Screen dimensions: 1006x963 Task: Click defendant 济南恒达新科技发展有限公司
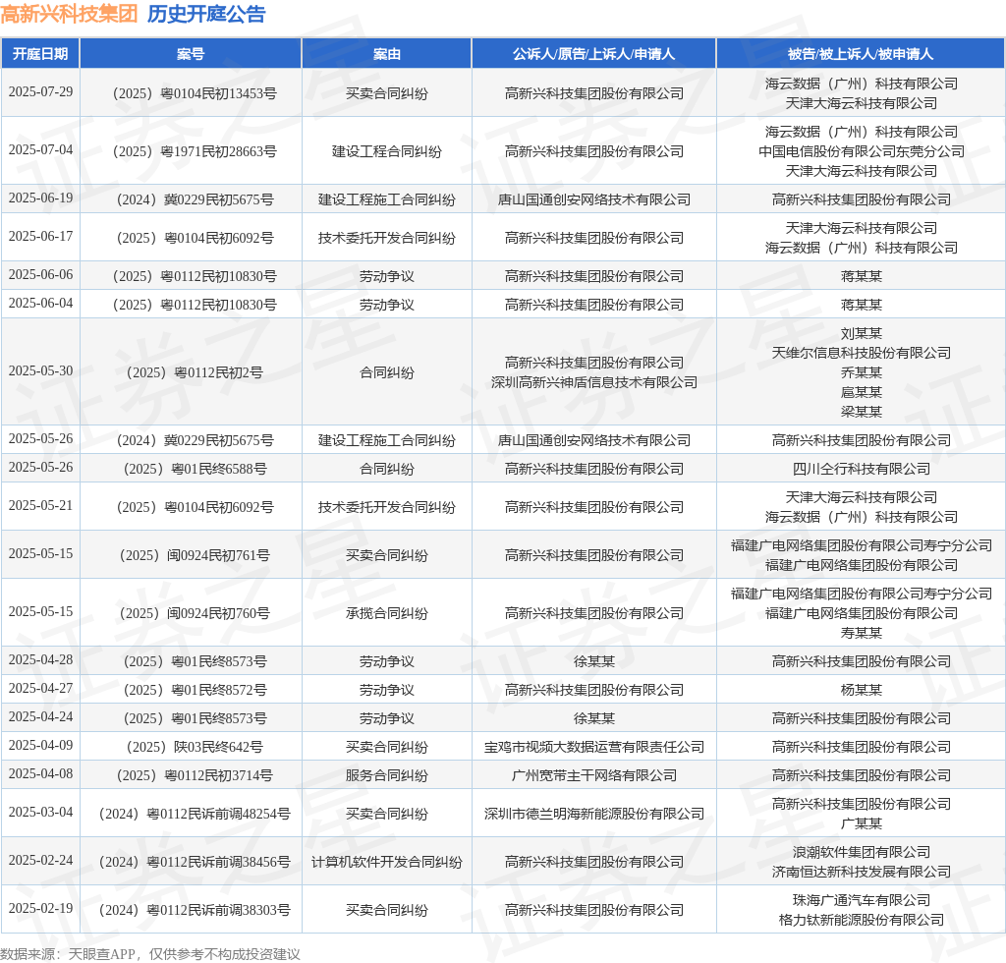click(x=861, y=872)
